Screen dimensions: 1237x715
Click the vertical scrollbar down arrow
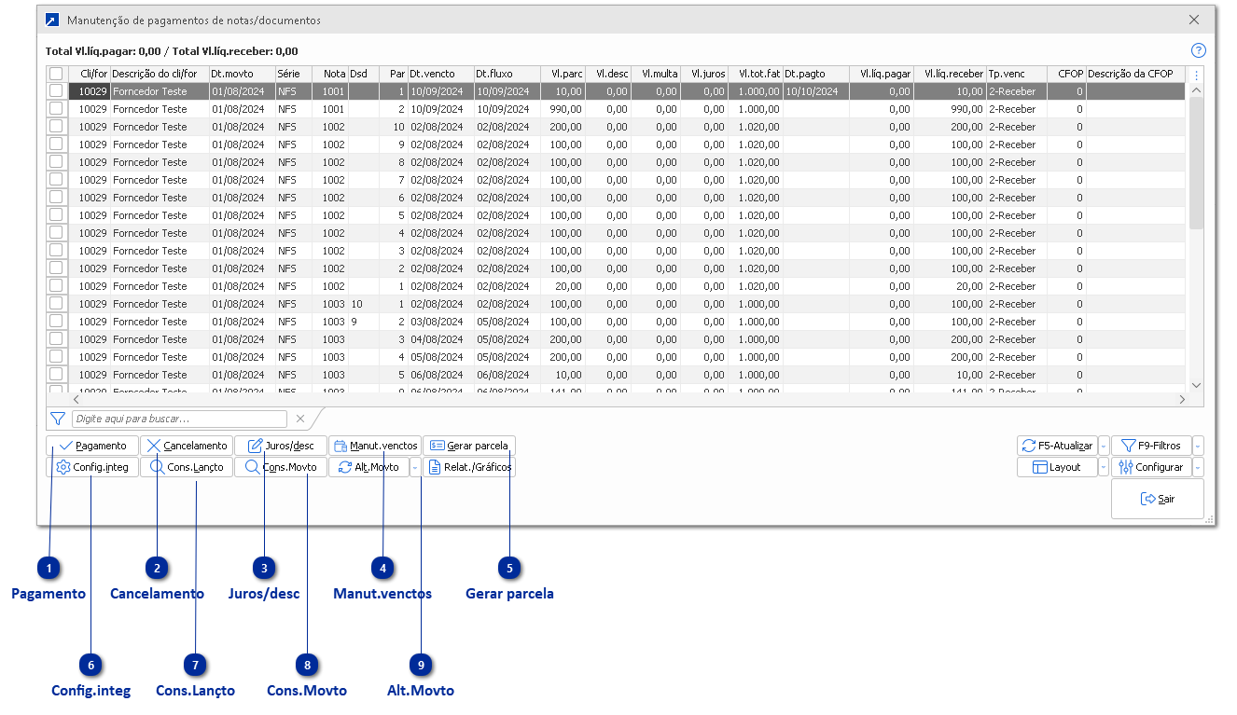point(1196,385)
